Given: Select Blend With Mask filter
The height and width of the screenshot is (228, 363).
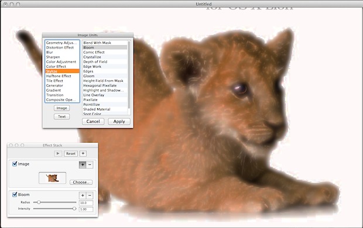Looking at the screenshot, I should [x=105, y=43].
